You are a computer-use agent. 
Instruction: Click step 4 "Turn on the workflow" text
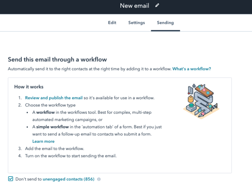[71, 156]
